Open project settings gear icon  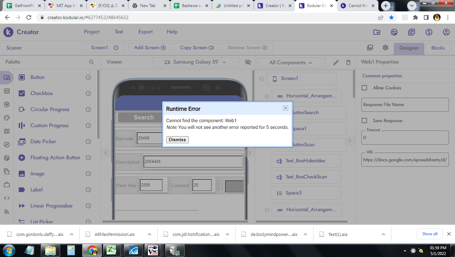coord(385,48)
